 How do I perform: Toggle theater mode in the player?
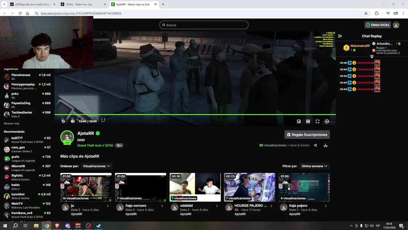(x=308, y=121)
